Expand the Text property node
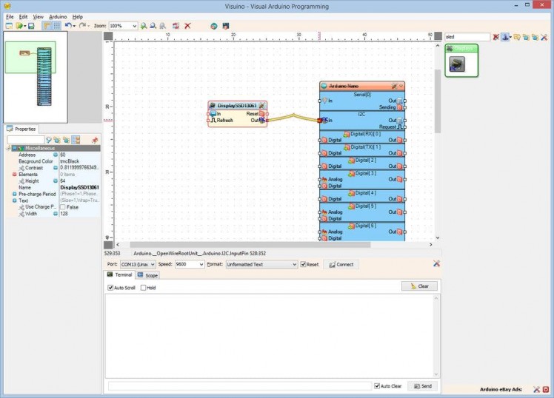This screenshot has height=398, width=554. (x=15, y=200)
